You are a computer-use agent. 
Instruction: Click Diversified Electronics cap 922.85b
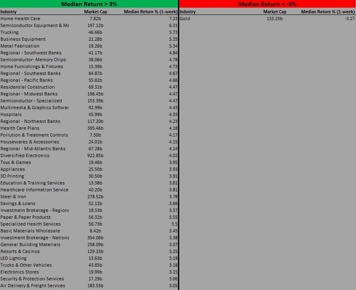(95, 155)
